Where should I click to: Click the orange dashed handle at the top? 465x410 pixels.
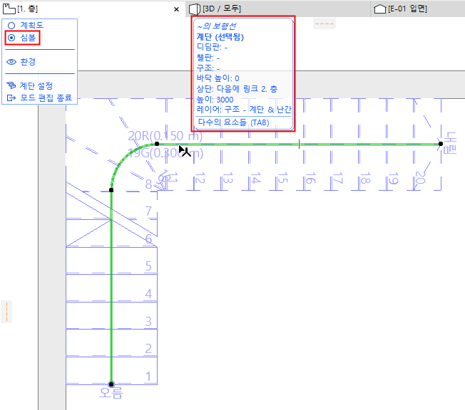coord(325,23)
